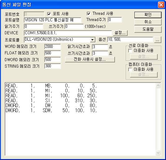Click the 확인 button
The height and width of the screenshot is (160, 166).
tap(148, 15)
